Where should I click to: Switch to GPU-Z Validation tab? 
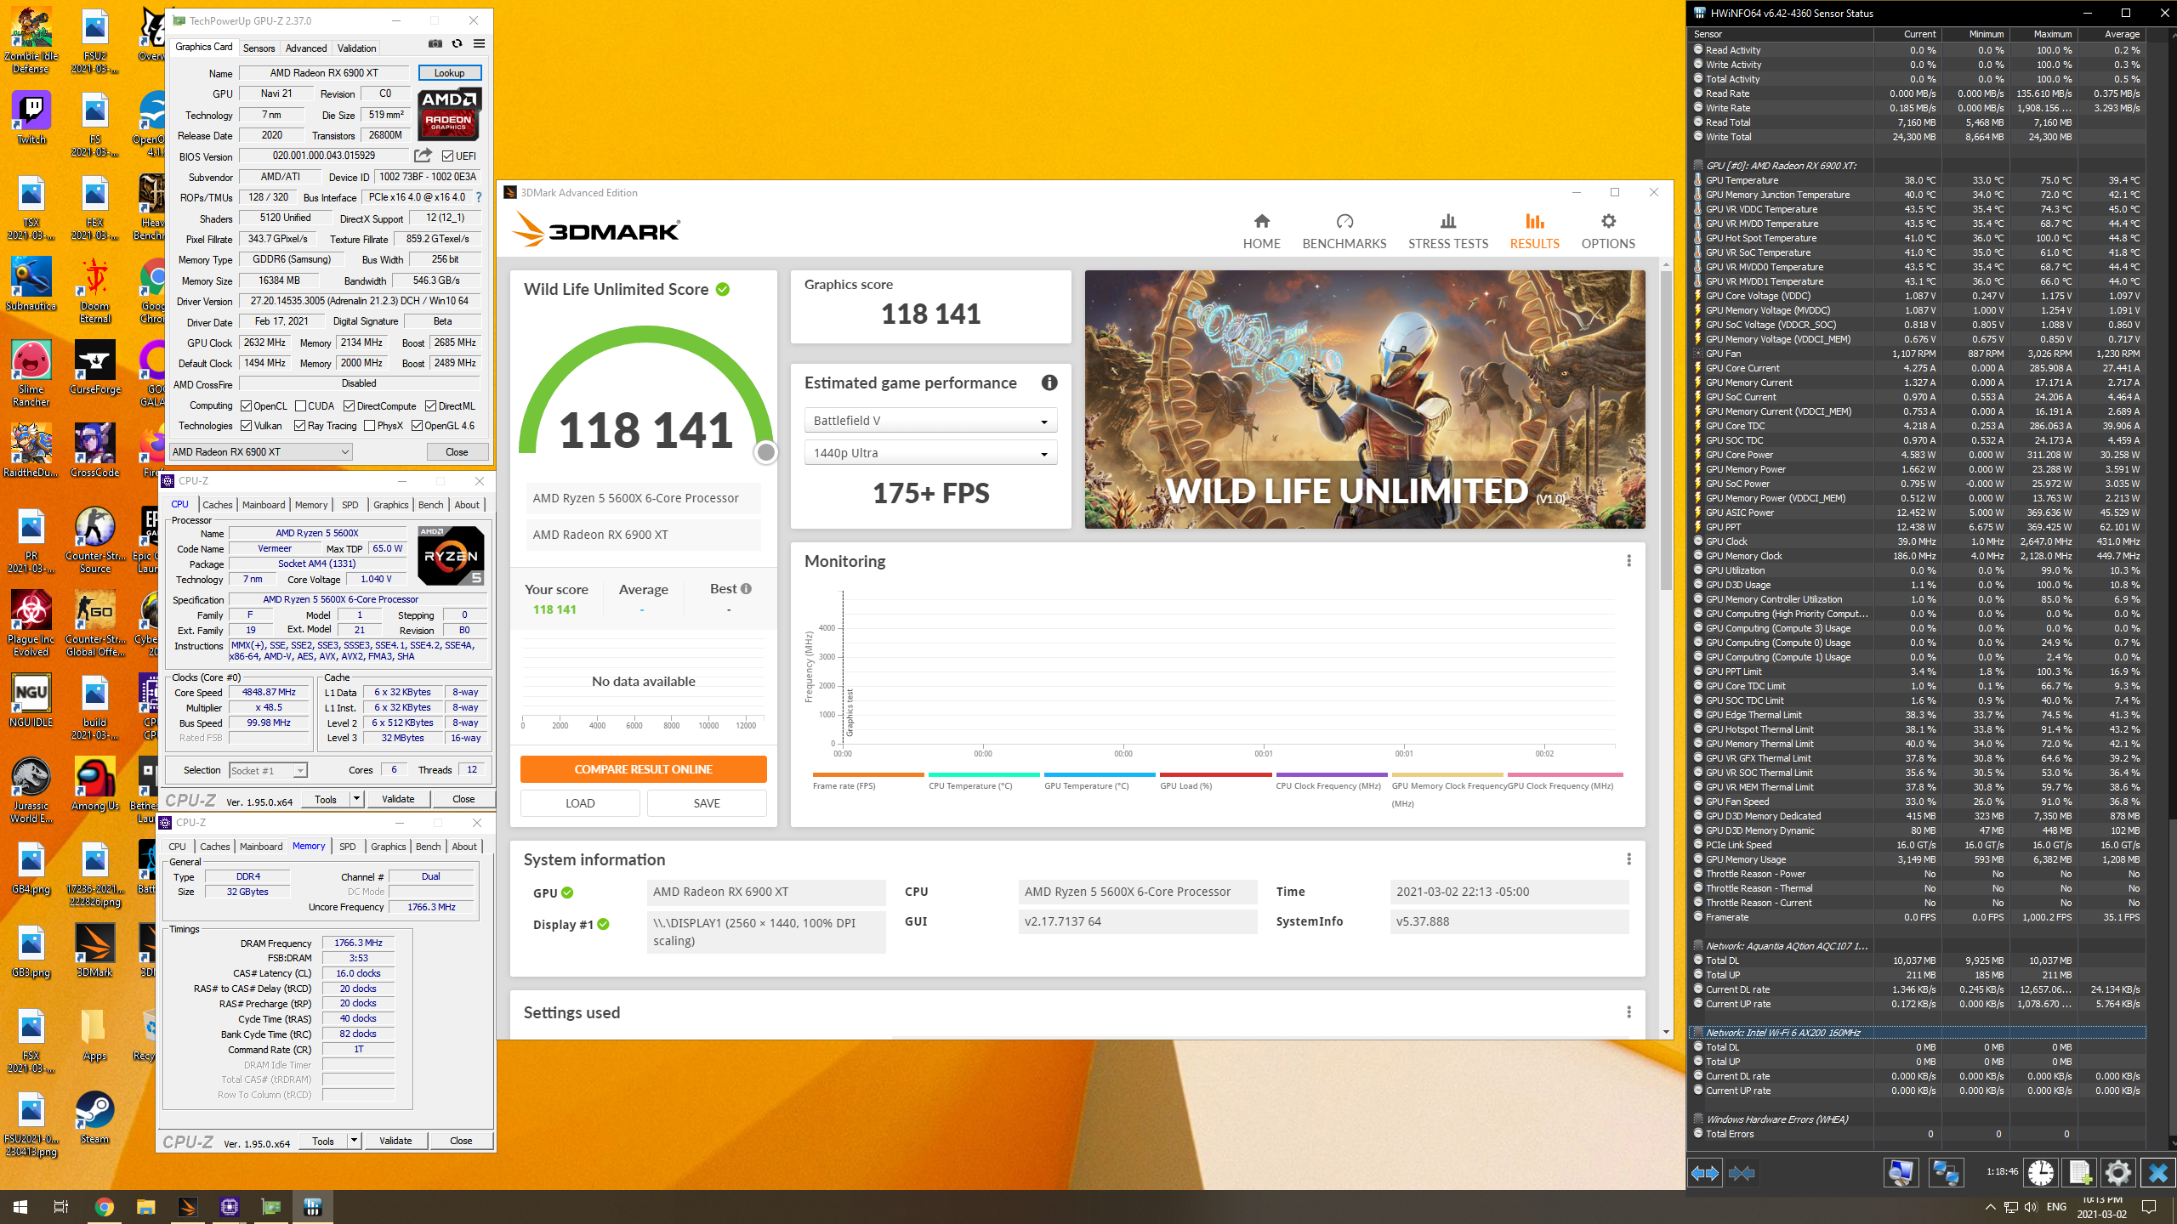pos(356,48)
